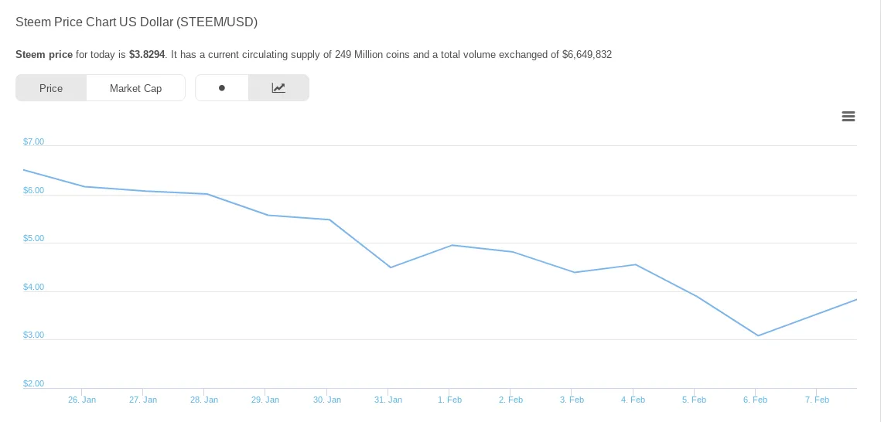
Task: Open the chart hamburger context menu
Action: pyautogui.click(x=849, y=117)
